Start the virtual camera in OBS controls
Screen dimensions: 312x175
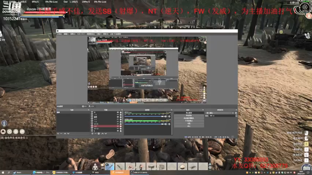189,118
